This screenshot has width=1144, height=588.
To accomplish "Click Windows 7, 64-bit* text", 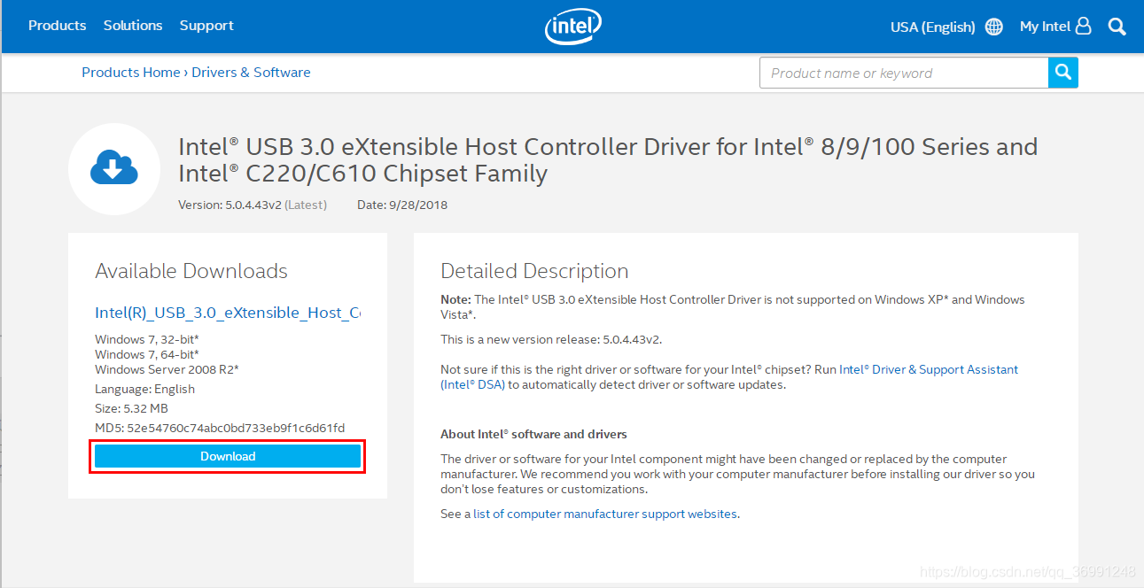I will [146, 354].
